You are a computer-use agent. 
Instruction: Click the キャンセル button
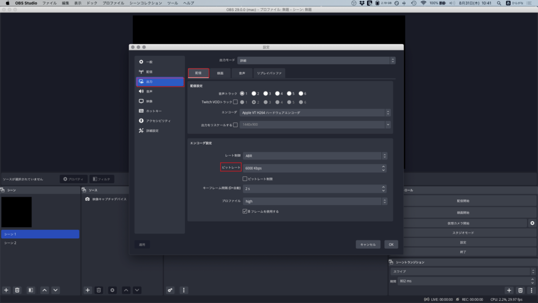[368, 245]
